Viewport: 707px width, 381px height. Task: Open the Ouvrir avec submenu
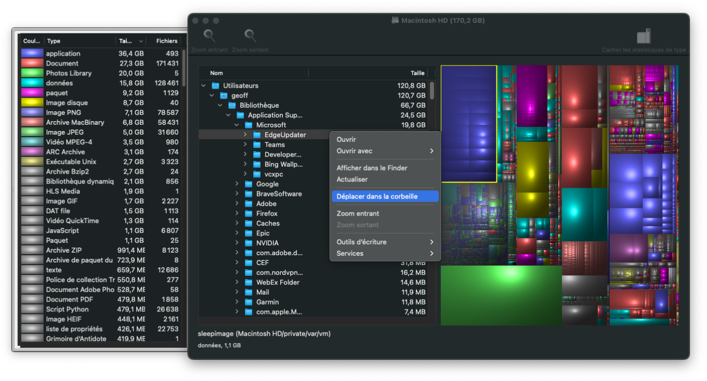point(385,151)
